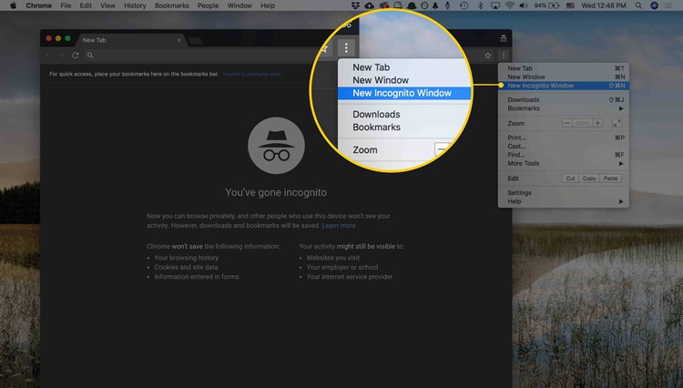Launch Siri from the menu bar

click(x=654, y=5)
